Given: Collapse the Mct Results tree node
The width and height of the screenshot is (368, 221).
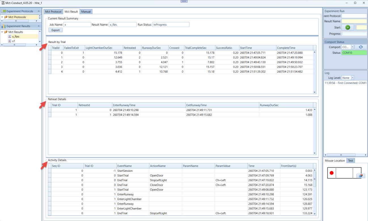Looking at the screenshot, I should pyautogui.click(x=2, y=32).
